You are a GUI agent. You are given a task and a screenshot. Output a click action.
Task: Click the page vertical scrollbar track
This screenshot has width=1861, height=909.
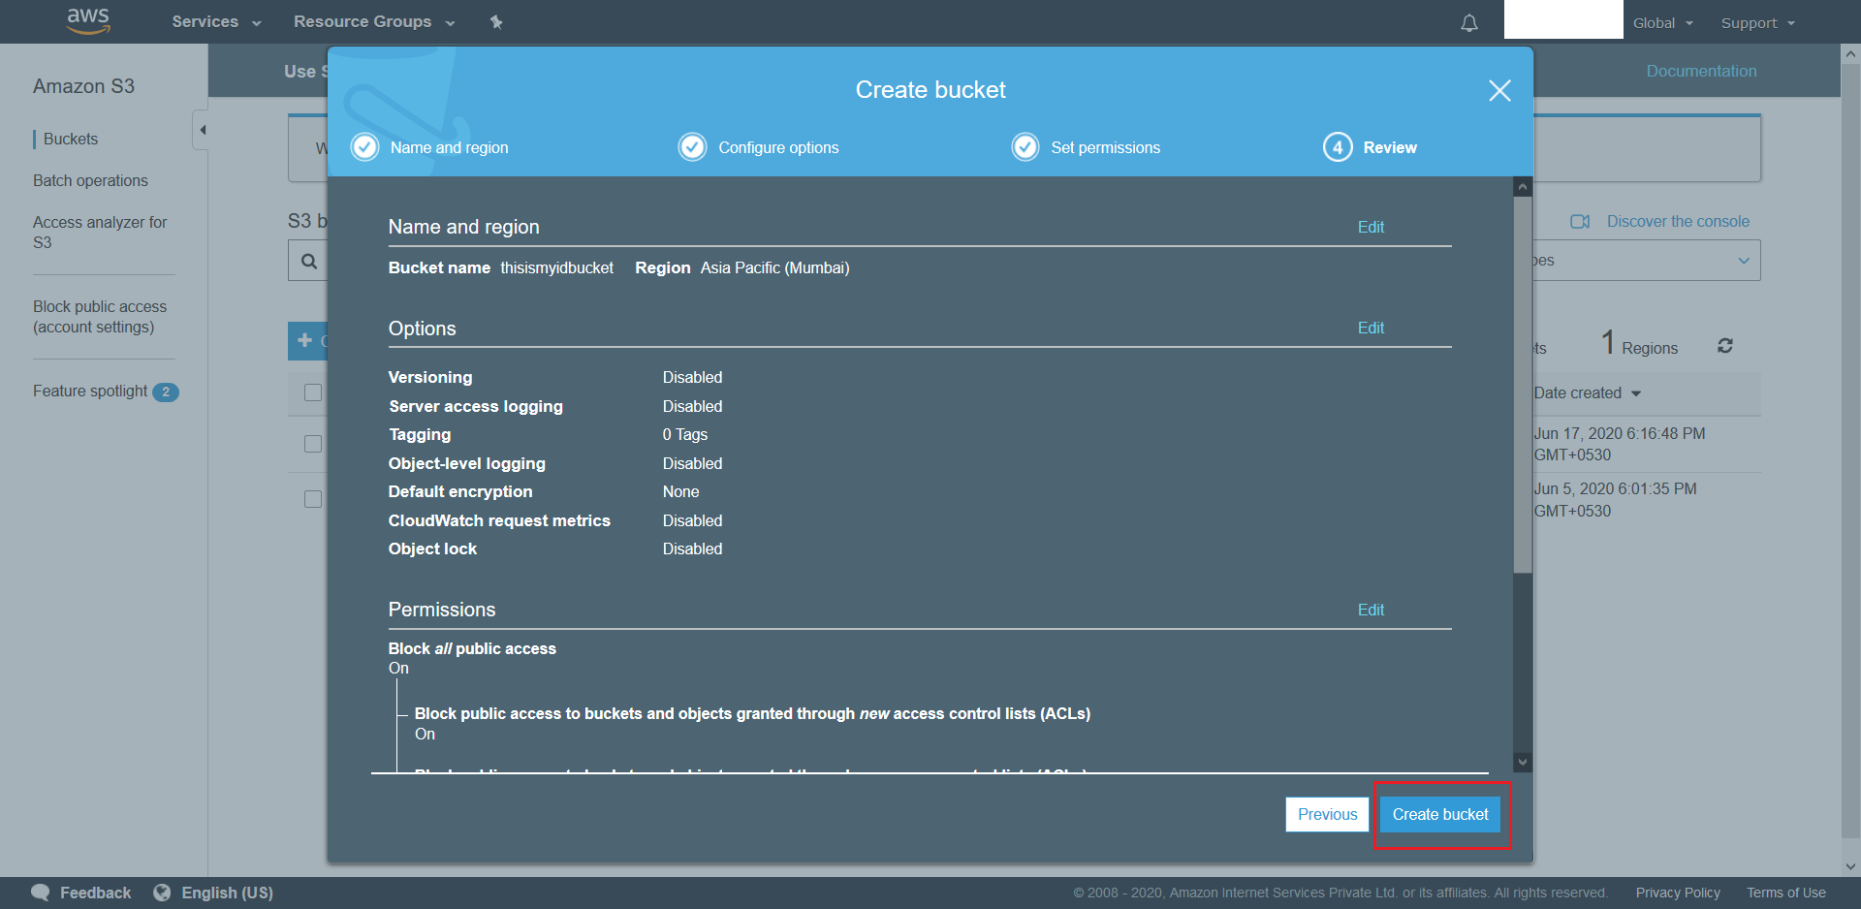[1850, 451]
